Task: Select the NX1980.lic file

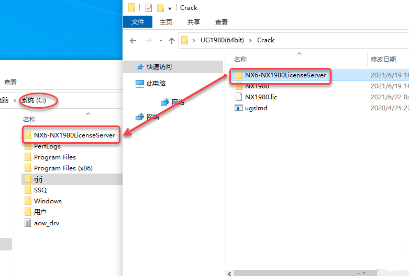Action: [x=261, y=97]
